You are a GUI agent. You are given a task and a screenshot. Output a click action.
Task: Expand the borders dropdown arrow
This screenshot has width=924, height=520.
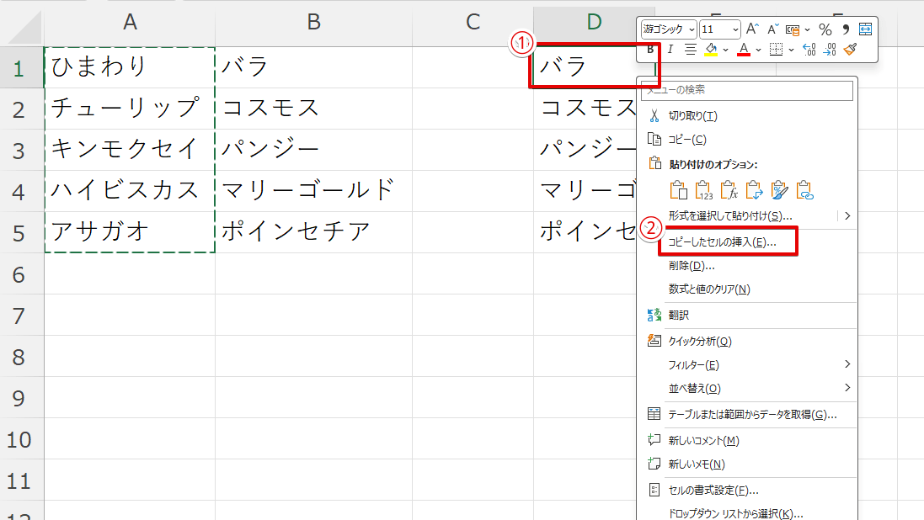(790, 50)
